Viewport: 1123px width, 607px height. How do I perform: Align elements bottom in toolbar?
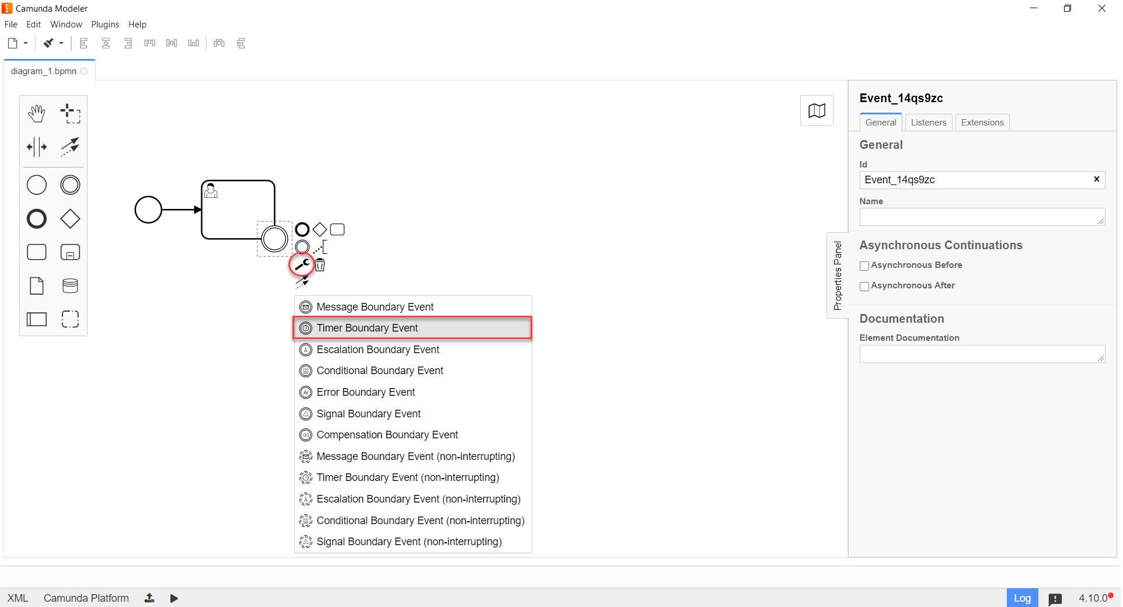(x=194, y=43)
